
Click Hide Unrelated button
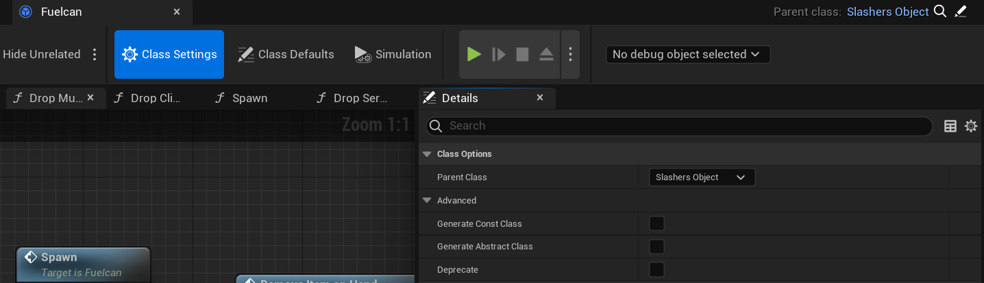pos(41,54)
